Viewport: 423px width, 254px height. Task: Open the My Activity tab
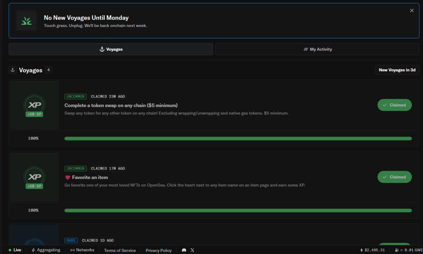(x=317, y=49)
